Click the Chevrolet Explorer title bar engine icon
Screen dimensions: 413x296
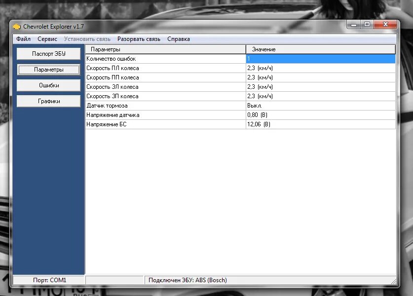pyautogui.click(x=17, y=27)
